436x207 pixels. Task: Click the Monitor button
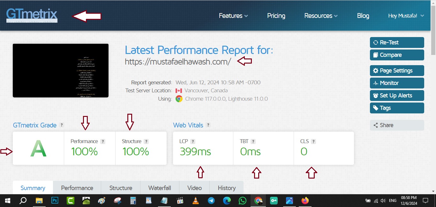coord(397,83)
